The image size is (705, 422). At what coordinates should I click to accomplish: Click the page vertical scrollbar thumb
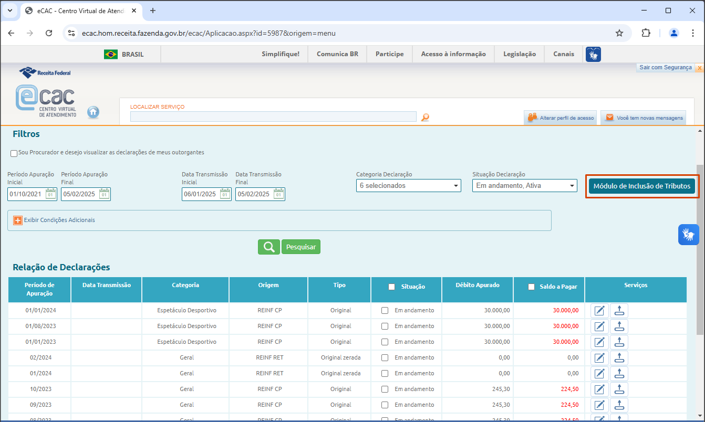click(700, 249)
